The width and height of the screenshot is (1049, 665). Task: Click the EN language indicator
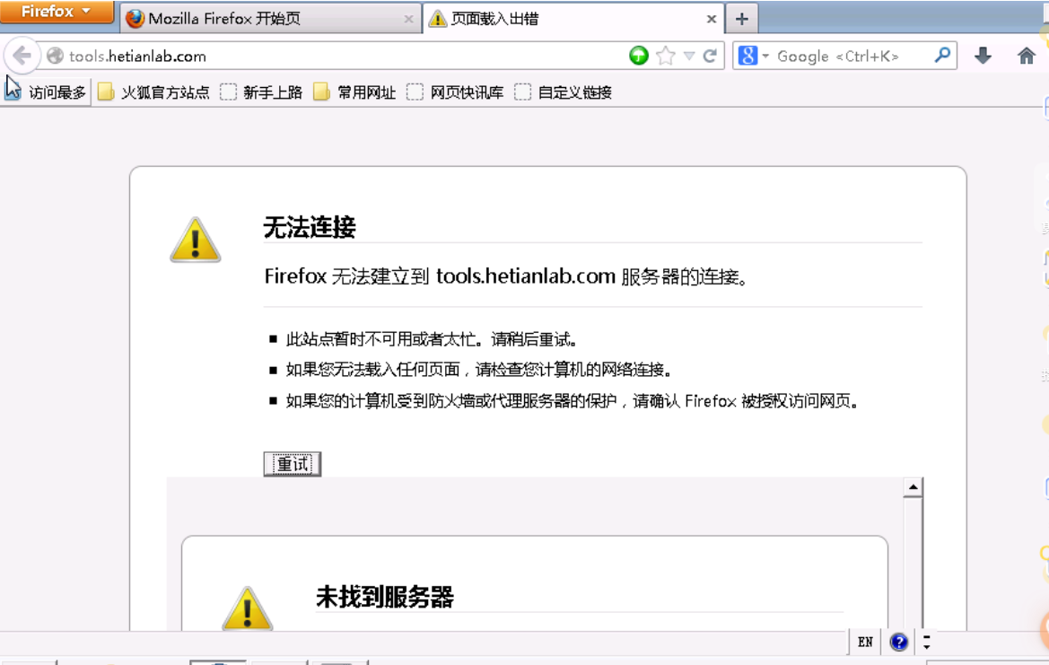point(865,643)
